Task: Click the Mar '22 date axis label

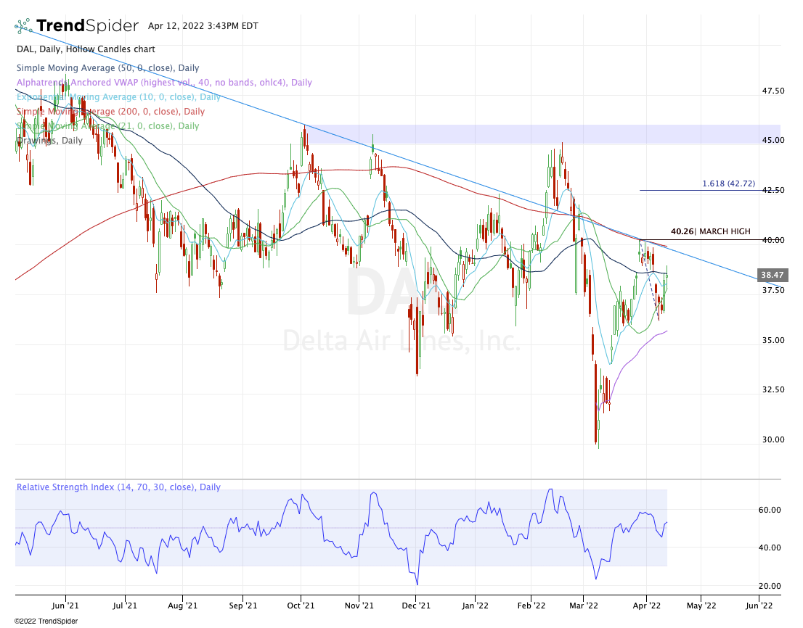Action: coord(584,606)
